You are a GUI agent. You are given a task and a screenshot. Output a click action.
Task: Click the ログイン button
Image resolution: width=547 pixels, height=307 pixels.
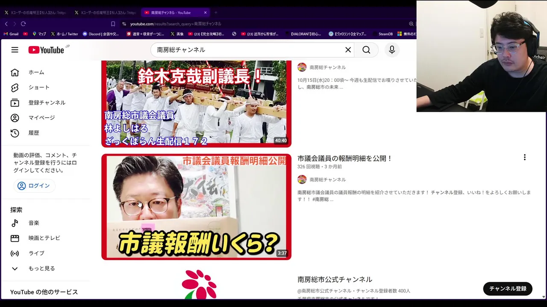[34, 186]
